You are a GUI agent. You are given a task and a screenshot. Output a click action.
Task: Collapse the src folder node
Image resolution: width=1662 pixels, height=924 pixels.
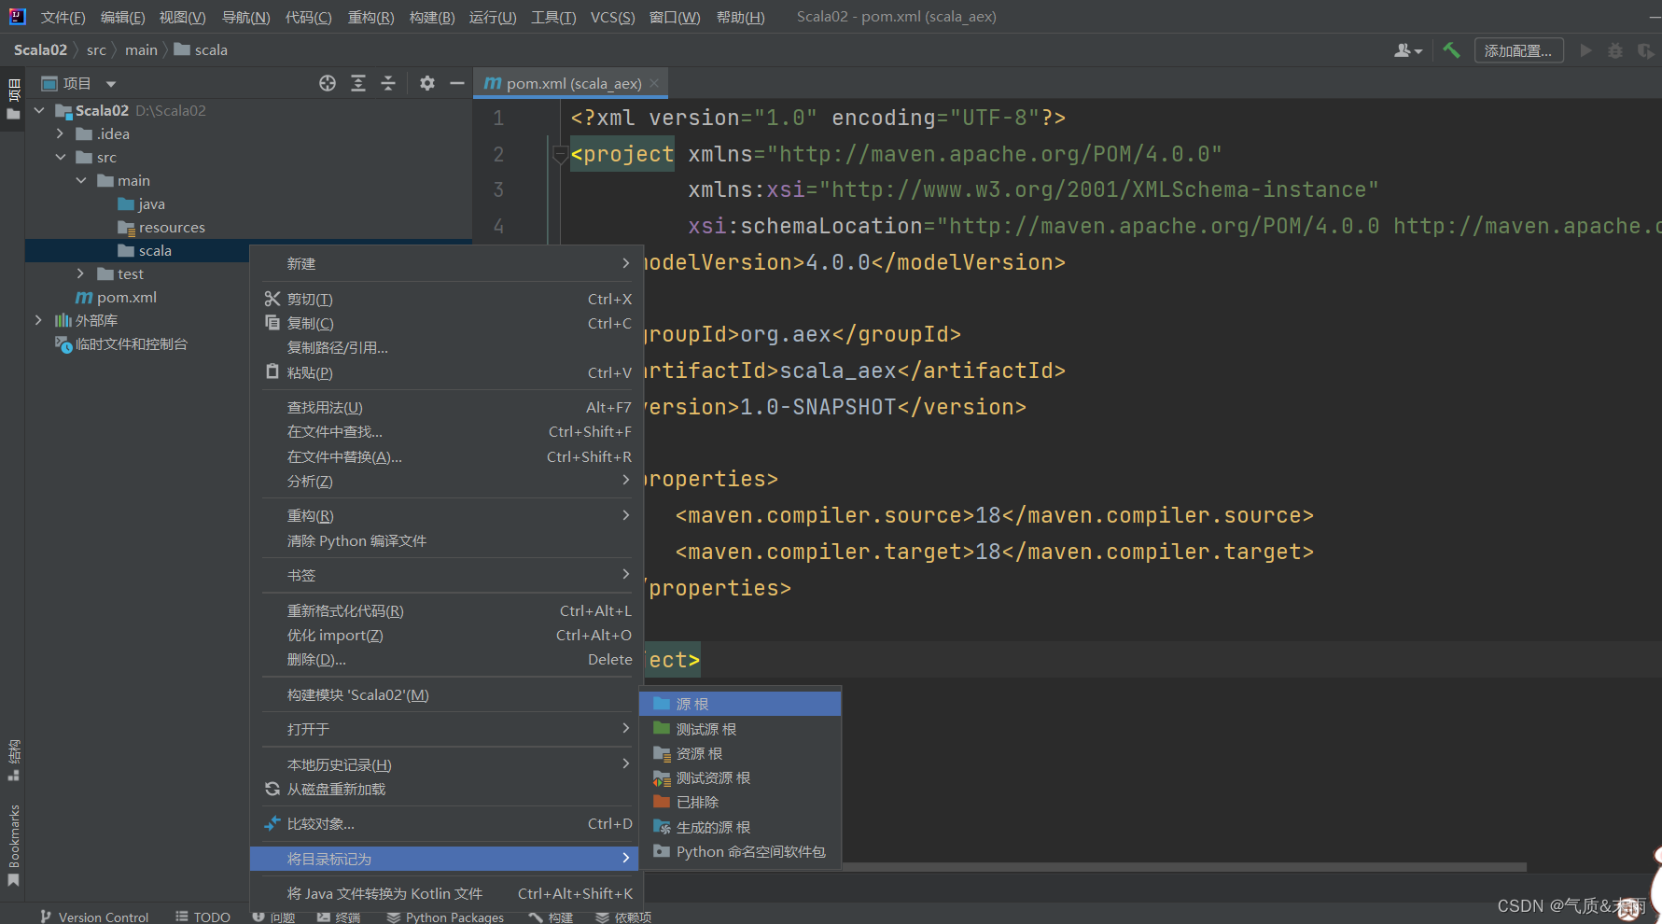pyautogui.click(x=60, y=157)
